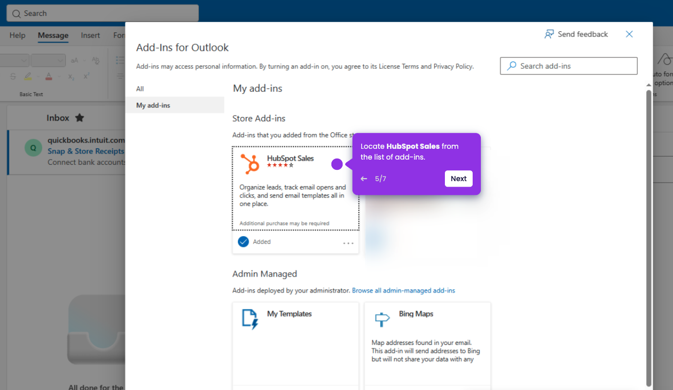
Task: Open the Snap & Store Receipts subject
Action: [86, 151]
